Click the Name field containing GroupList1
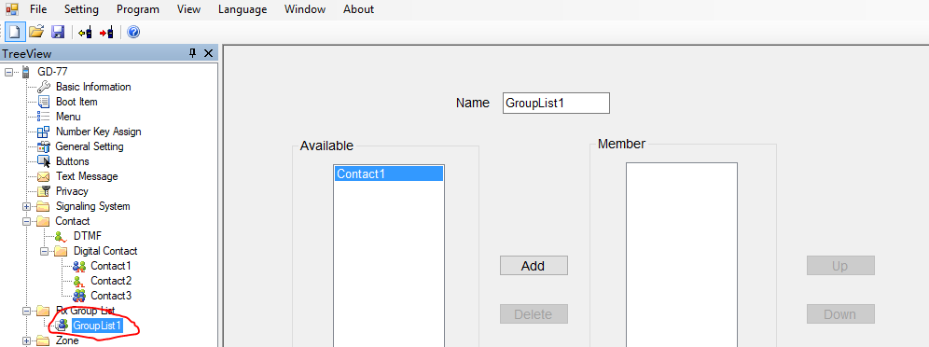Image resolution: width=929 pixels, height=347 pixels. (556, 103)
